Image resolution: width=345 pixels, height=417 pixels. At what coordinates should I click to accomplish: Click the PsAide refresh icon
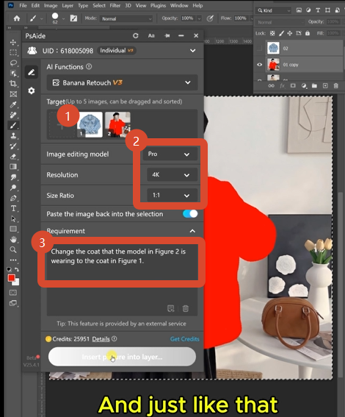pos(136,35)
